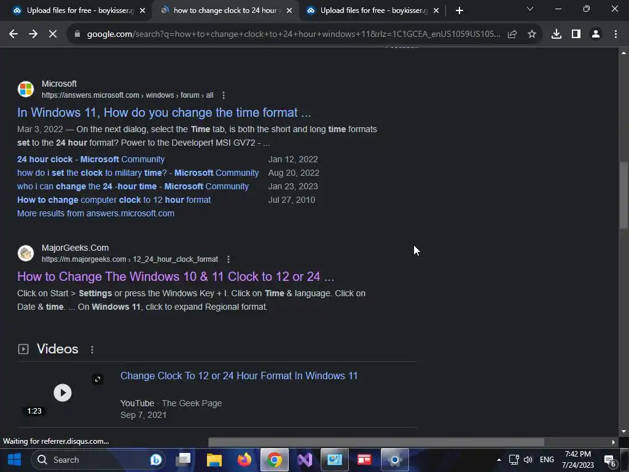Open the tab search dropdown arrow
Screen dimensions: 629x472
point(530,9)
